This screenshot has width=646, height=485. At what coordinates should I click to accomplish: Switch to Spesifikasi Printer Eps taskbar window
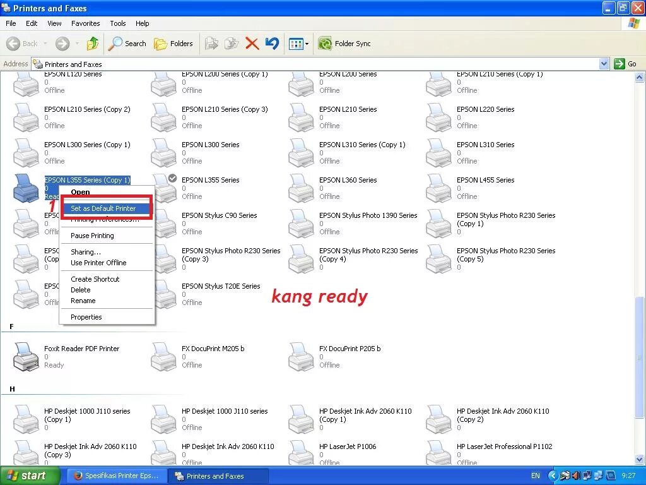pyautogui.click(x=117, y=476)
